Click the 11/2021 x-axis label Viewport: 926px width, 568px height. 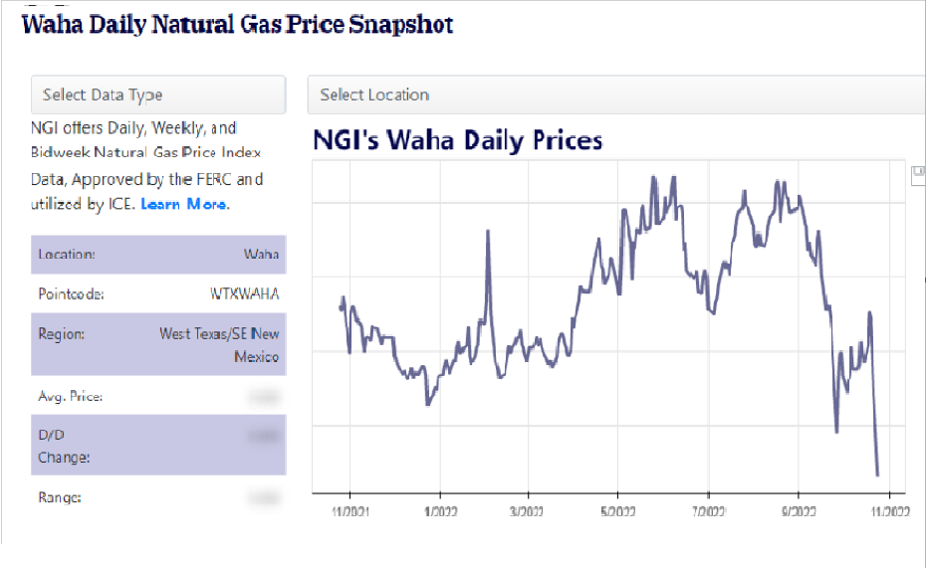point(349,511)
